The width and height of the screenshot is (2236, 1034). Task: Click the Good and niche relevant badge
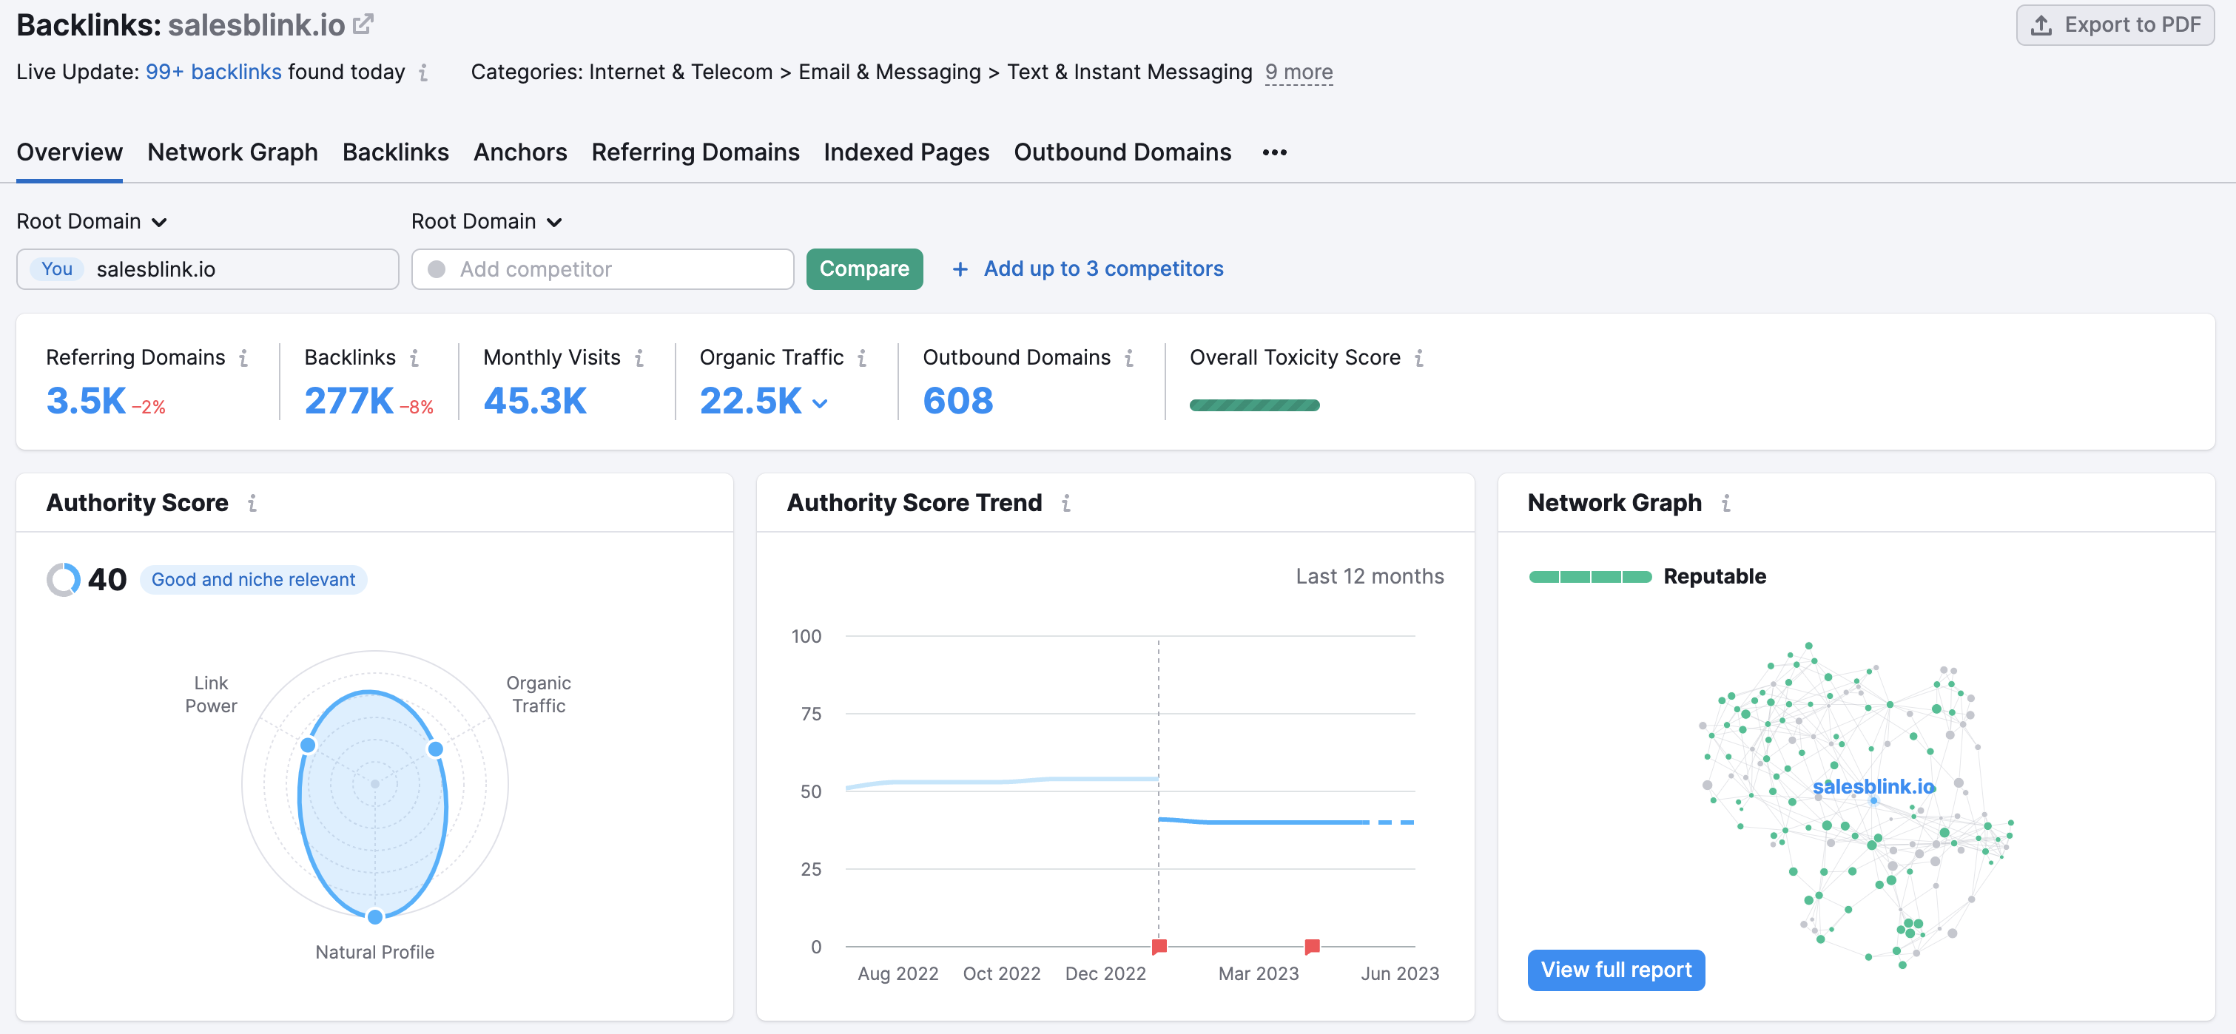[x=252, y=579]
